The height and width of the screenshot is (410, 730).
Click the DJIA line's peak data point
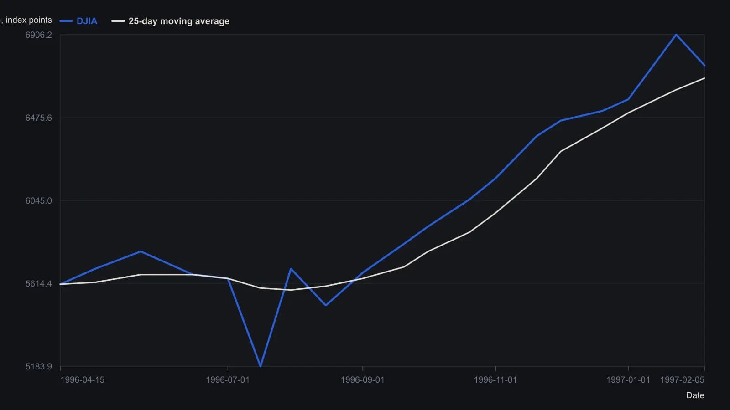[x=676, y=35]
